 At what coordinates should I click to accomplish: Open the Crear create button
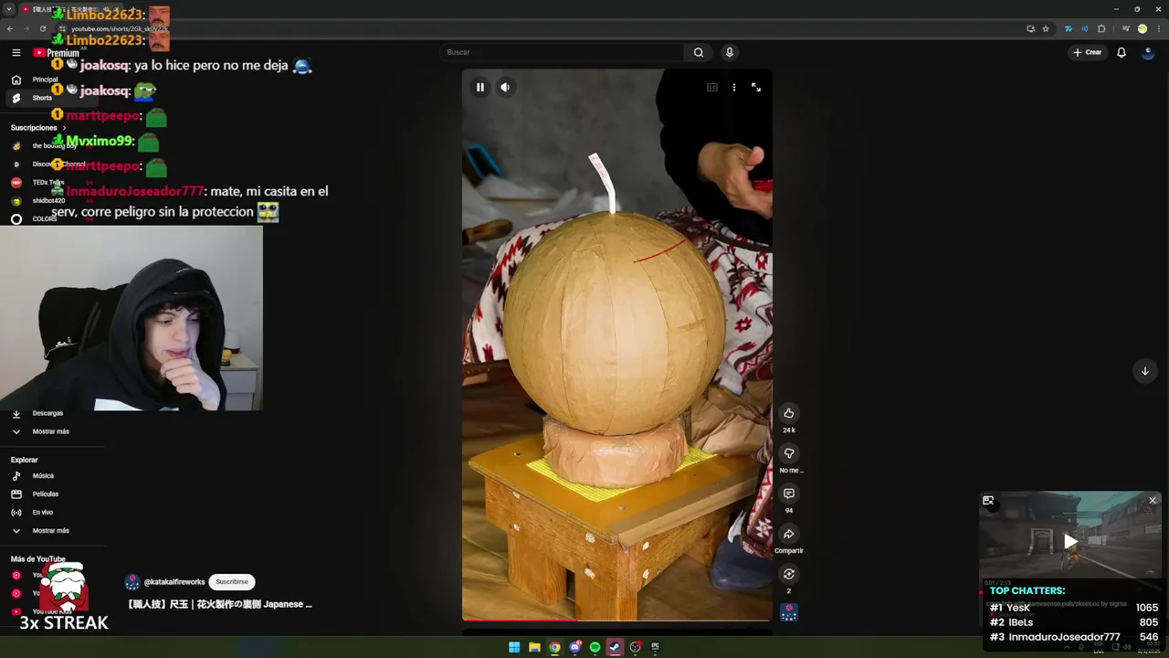(x=1088, y=52)
